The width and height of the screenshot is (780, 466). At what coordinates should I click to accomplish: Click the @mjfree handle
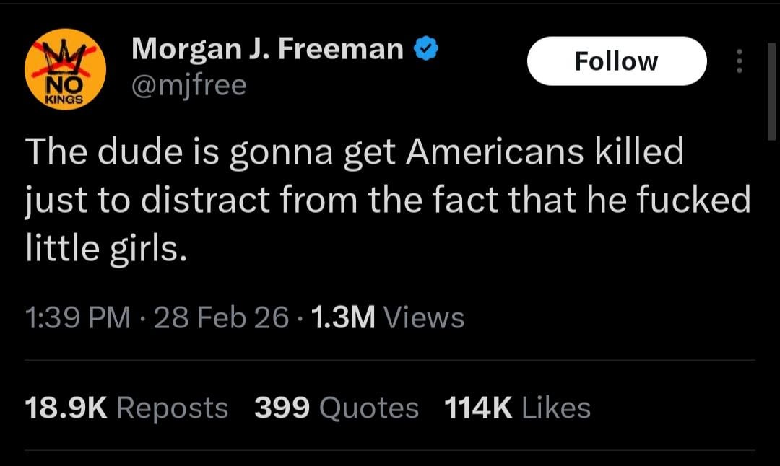189,86
